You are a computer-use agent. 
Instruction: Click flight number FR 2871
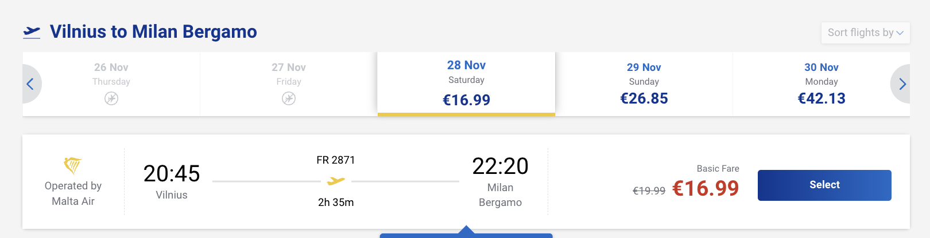click(336, 160)
